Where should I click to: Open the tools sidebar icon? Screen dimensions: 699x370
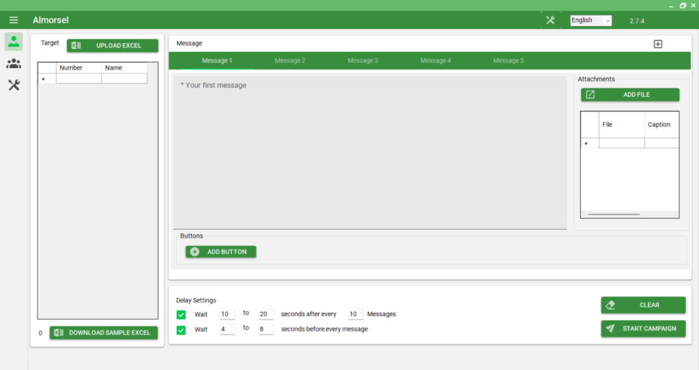tap(14, 85)
